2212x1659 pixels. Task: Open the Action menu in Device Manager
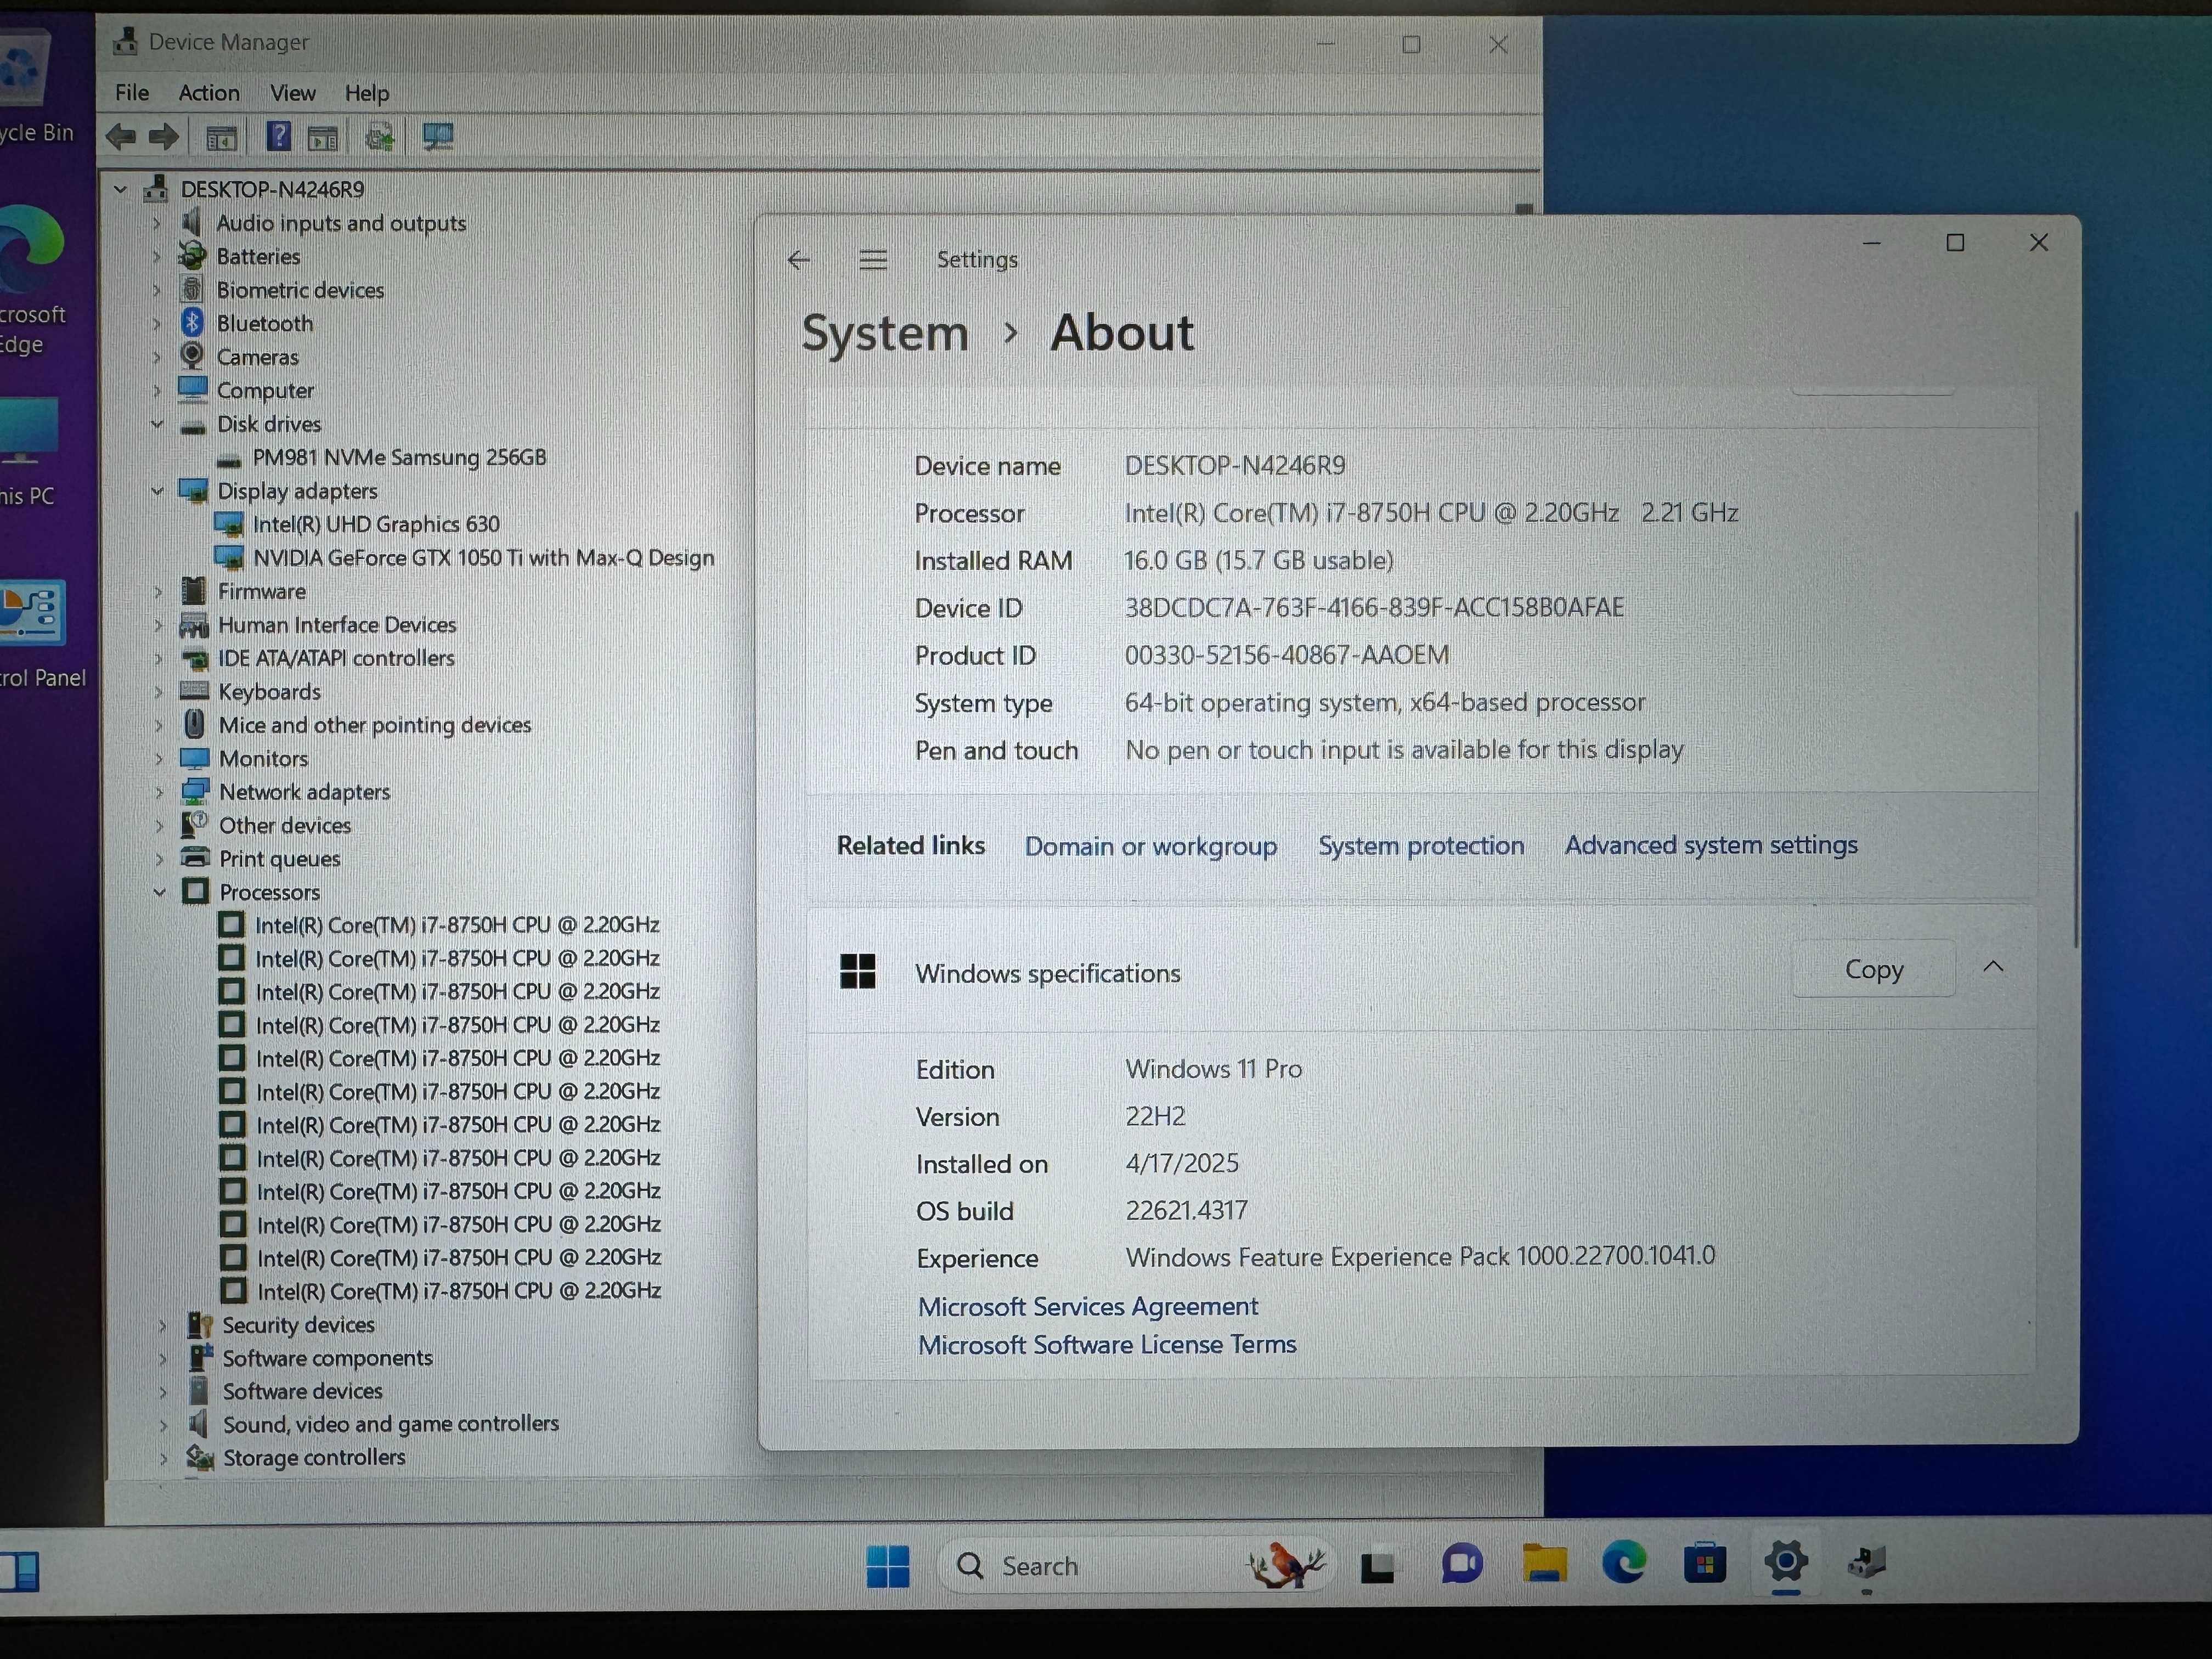[209, 93]
